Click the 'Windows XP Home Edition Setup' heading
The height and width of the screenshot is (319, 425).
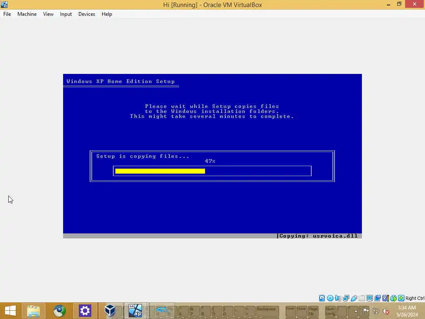[x=121, y=81]
